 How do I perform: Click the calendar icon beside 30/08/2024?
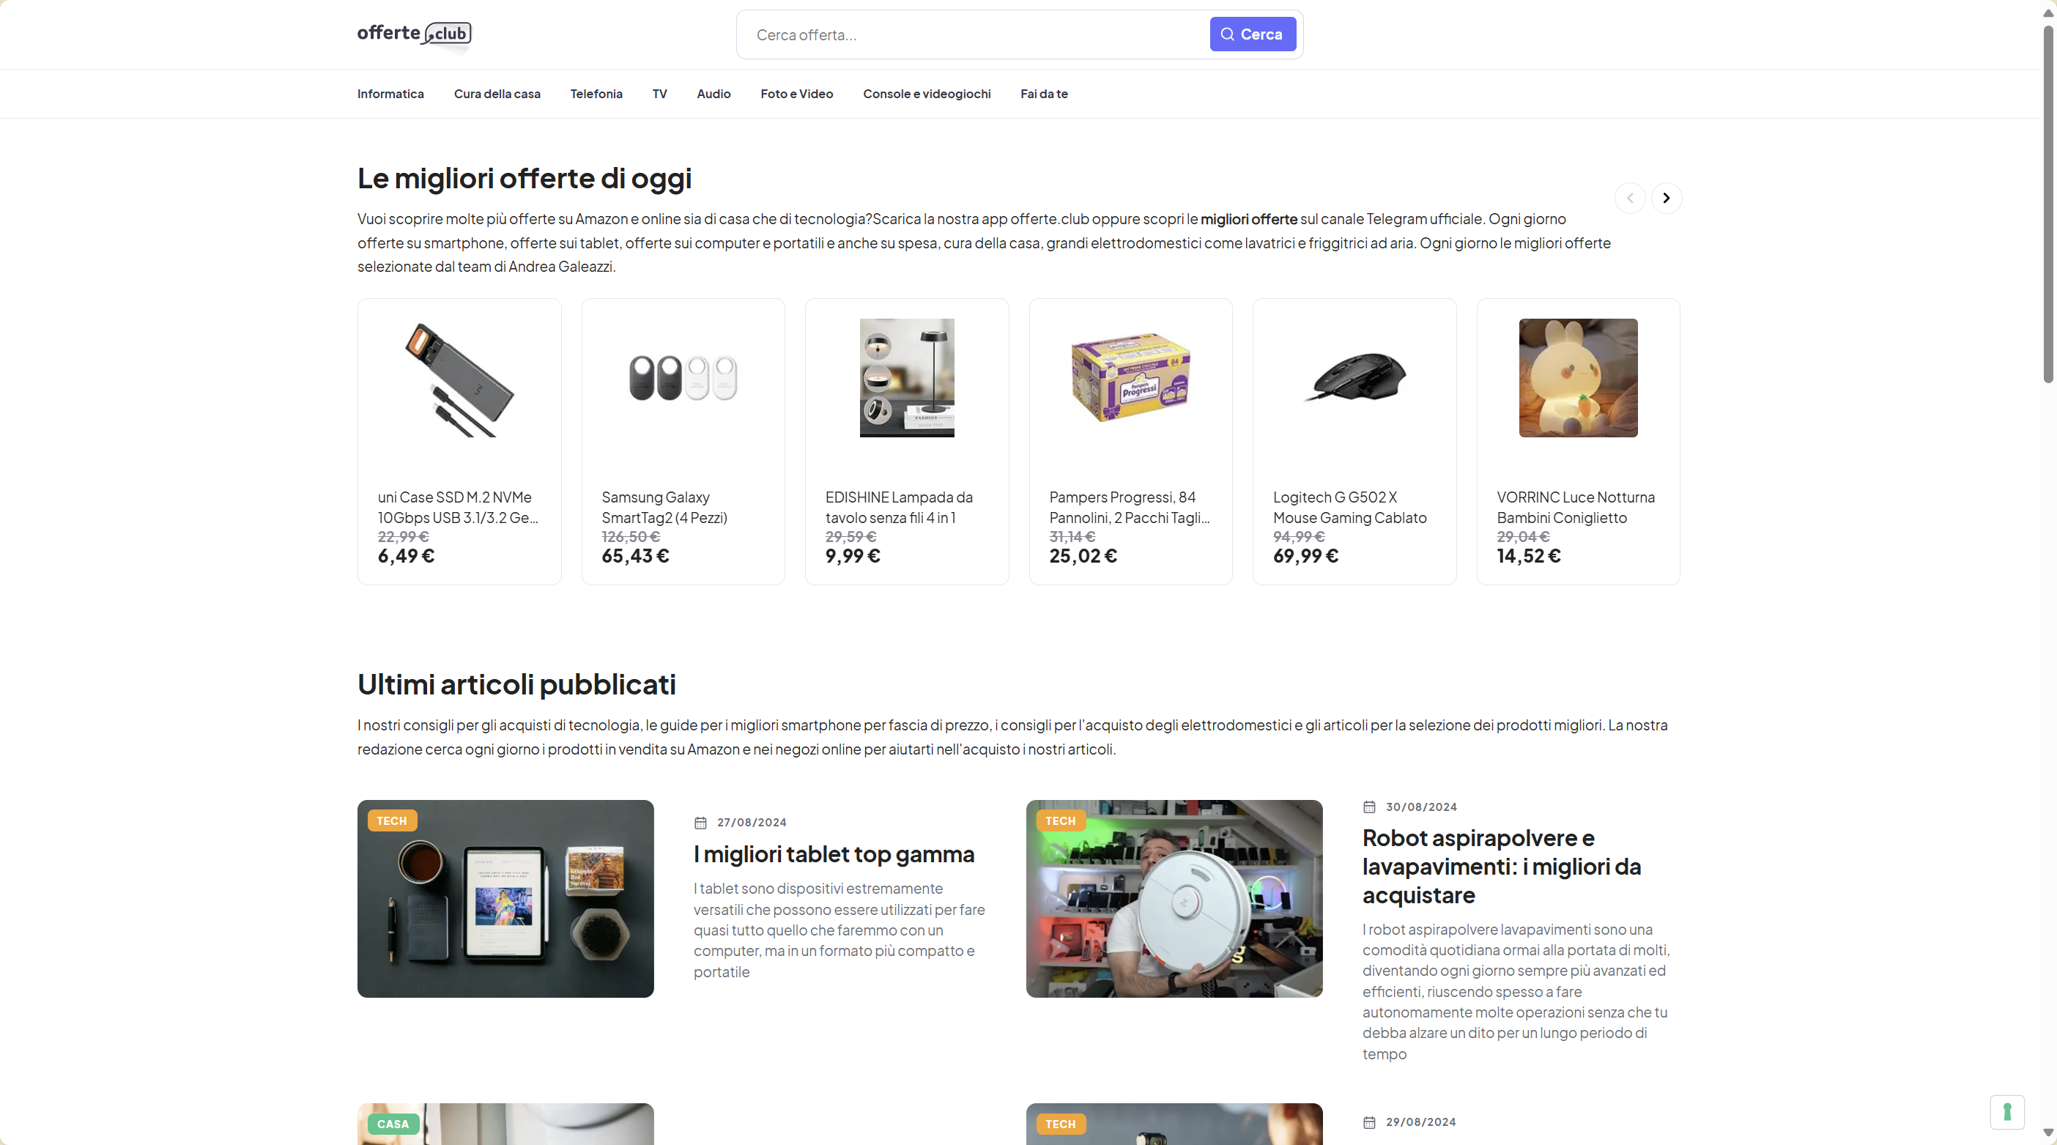coord(1369,807)
